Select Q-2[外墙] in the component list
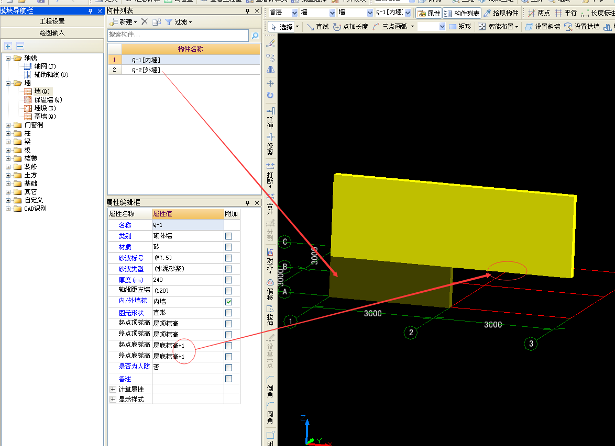This screenshot has height=446, width=615. click(x=146, y=70)
